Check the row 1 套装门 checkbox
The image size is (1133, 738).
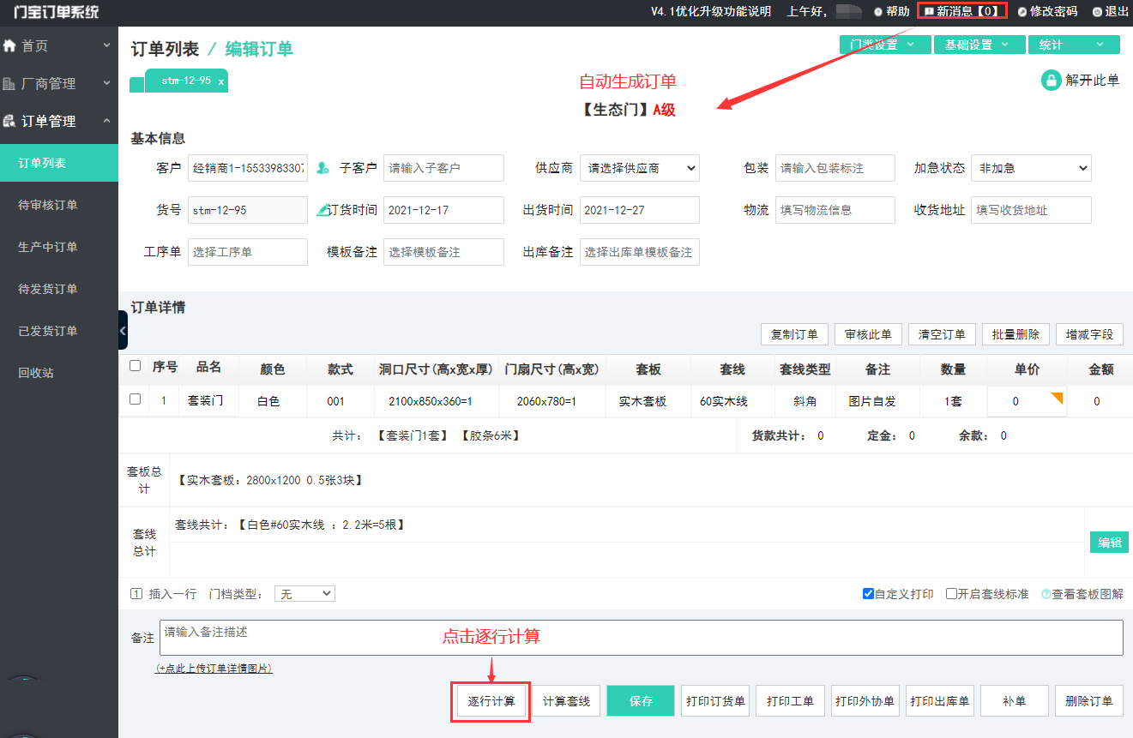pyautogui.click(x=135, y=399)
